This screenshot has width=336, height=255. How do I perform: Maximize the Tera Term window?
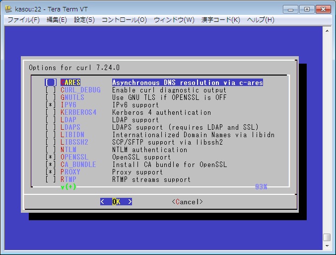[x=308, y=9]
